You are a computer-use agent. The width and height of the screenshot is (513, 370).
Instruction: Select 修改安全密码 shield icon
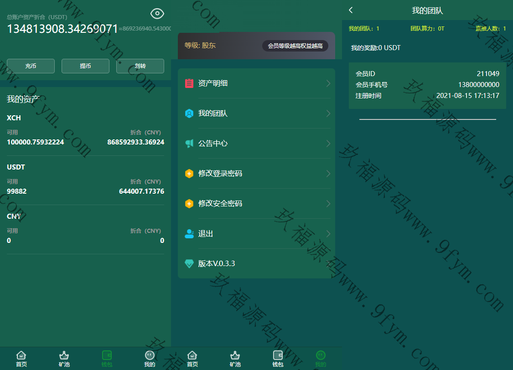click(189, 204)
